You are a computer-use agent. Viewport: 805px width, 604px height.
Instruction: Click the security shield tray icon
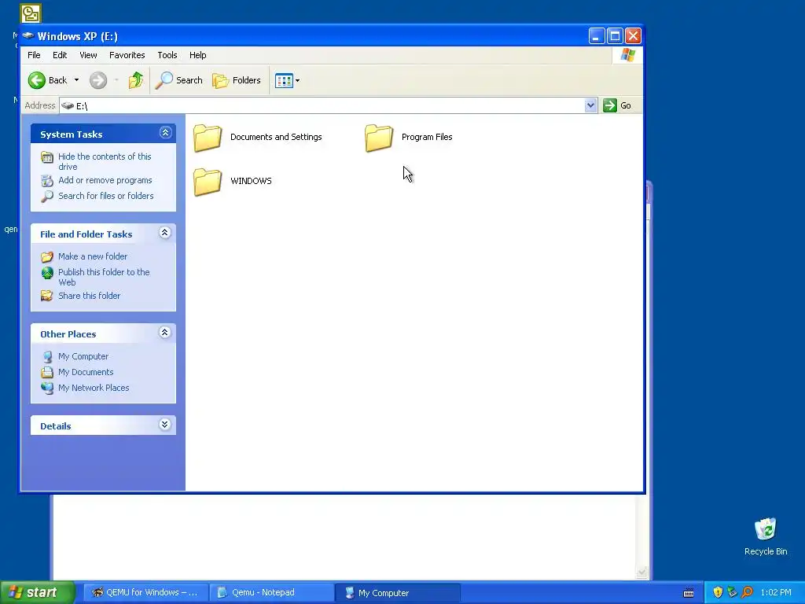718,593
